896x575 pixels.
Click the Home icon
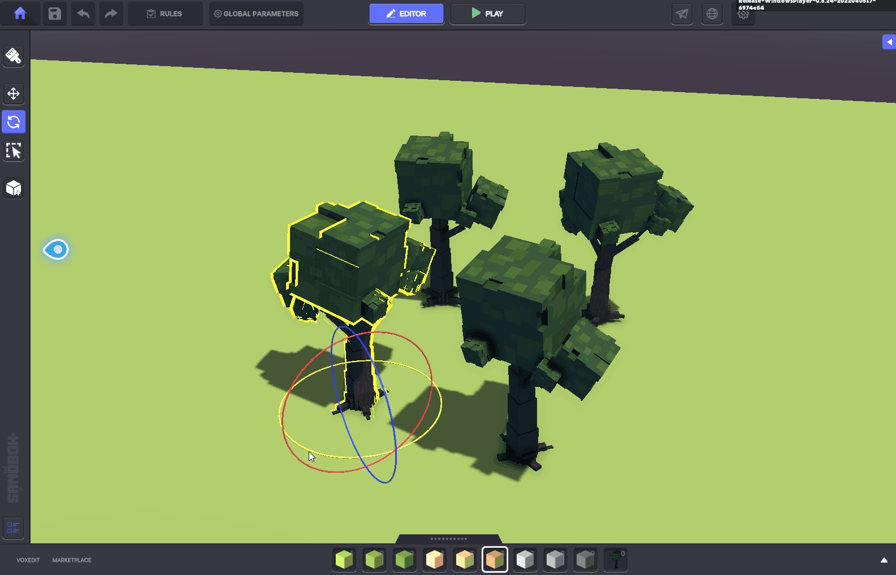pyautogui.click(x=20, y=14)
